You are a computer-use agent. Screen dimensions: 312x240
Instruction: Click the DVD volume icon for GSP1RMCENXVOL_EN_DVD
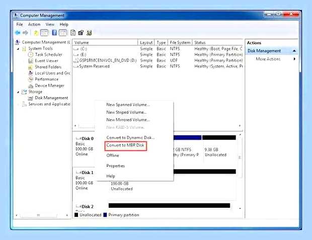(x=76, y=60)
